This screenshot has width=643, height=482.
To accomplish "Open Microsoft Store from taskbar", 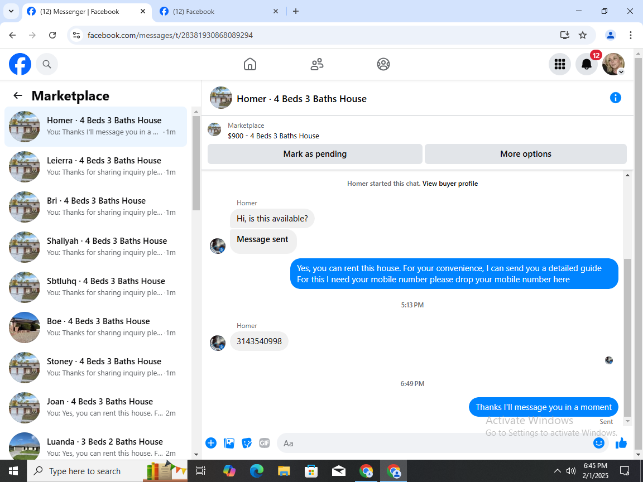I will click(x=311, y=471).
